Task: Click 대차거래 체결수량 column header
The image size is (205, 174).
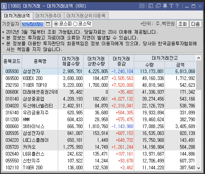Action: click(x=71, y=61)
